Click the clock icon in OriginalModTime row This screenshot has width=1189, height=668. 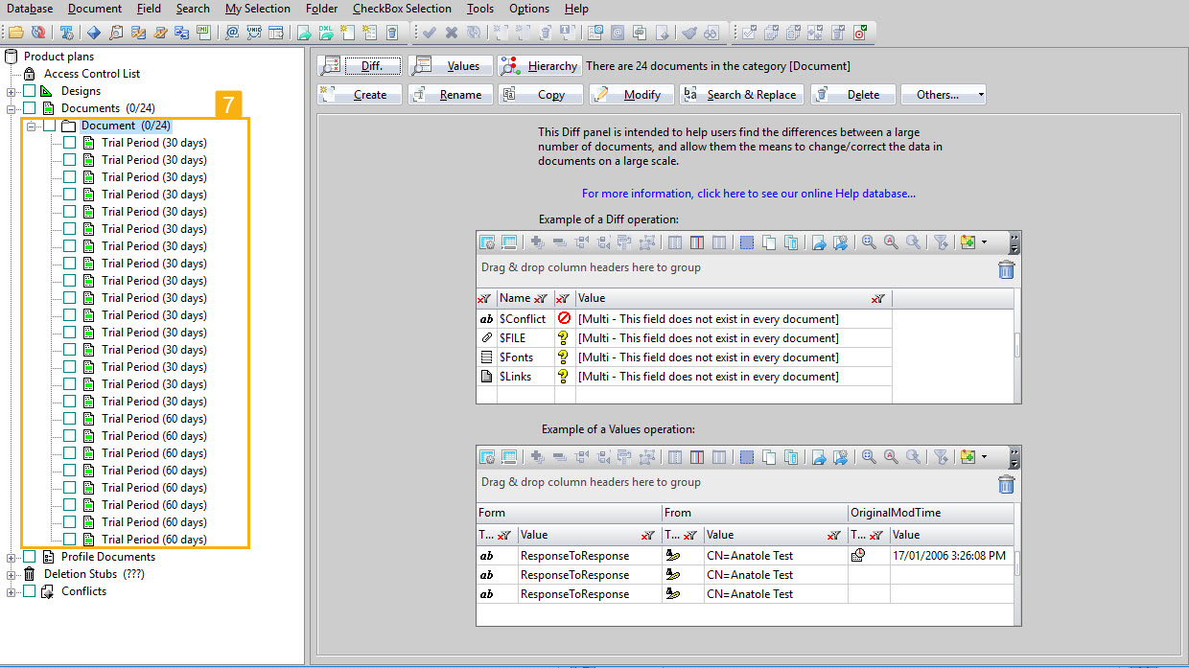pos(858,555)
